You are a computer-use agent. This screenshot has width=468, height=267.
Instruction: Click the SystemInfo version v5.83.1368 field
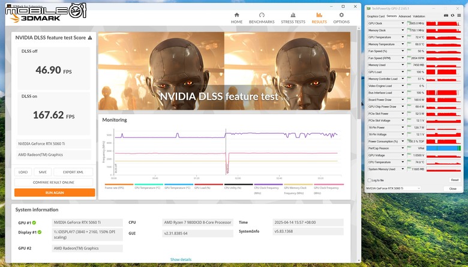(x=308, y=231)
